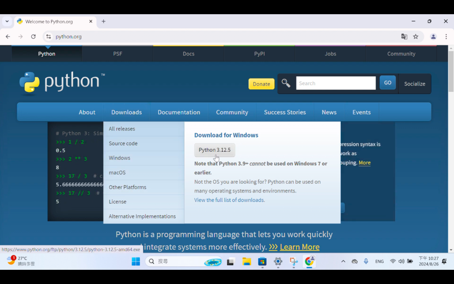Open the Socialize menu

pyautogui.click(x=415, y=84)
